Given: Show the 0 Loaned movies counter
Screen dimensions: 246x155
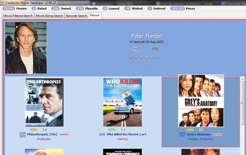Looking at the screenshot, I should (111, 9).
